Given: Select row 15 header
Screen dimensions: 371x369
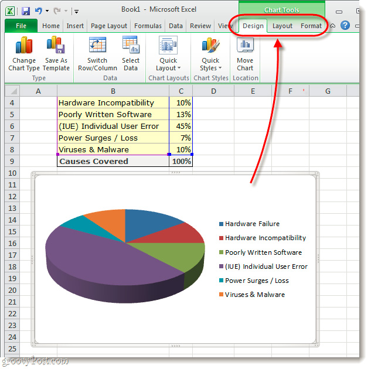Looking at the screenshot, I should [12, 232].
